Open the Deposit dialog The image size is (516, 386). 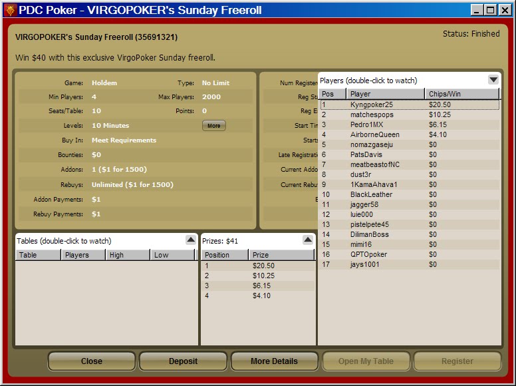point(183,361)
